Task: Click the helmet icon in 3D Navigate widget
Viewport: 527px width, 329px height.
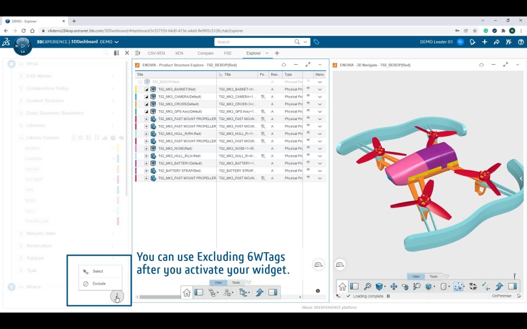Action: click(x=340, y=264)
